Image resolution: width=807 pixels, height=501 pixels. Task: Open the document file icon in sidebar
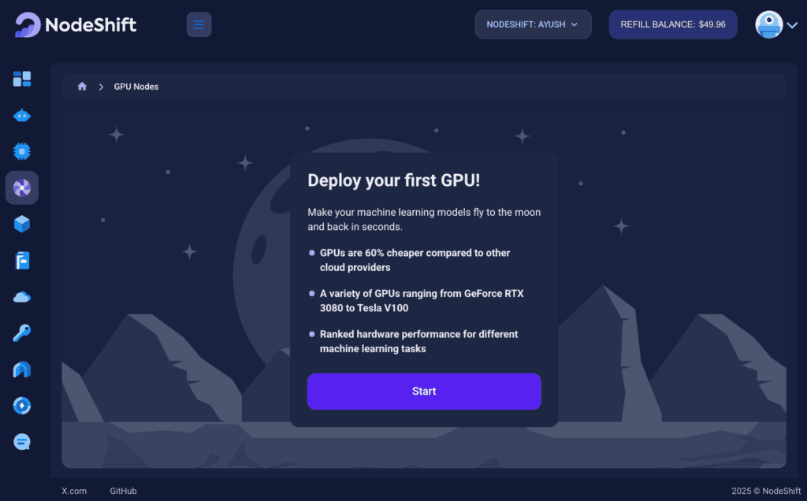coord(21,260)
